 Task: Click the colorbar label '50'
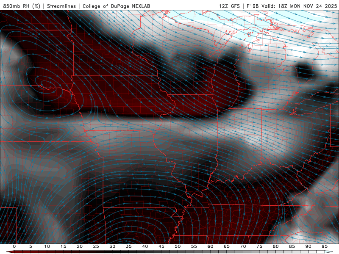(x=178, y=246)
